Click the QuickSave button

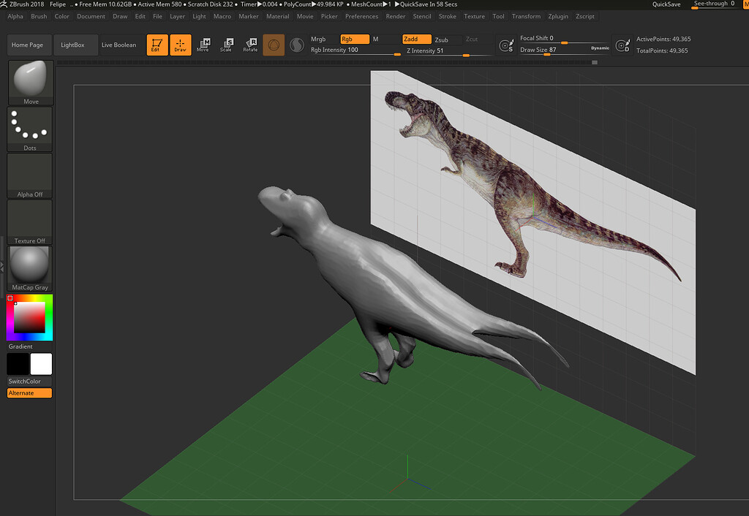[x=666, y=4]
